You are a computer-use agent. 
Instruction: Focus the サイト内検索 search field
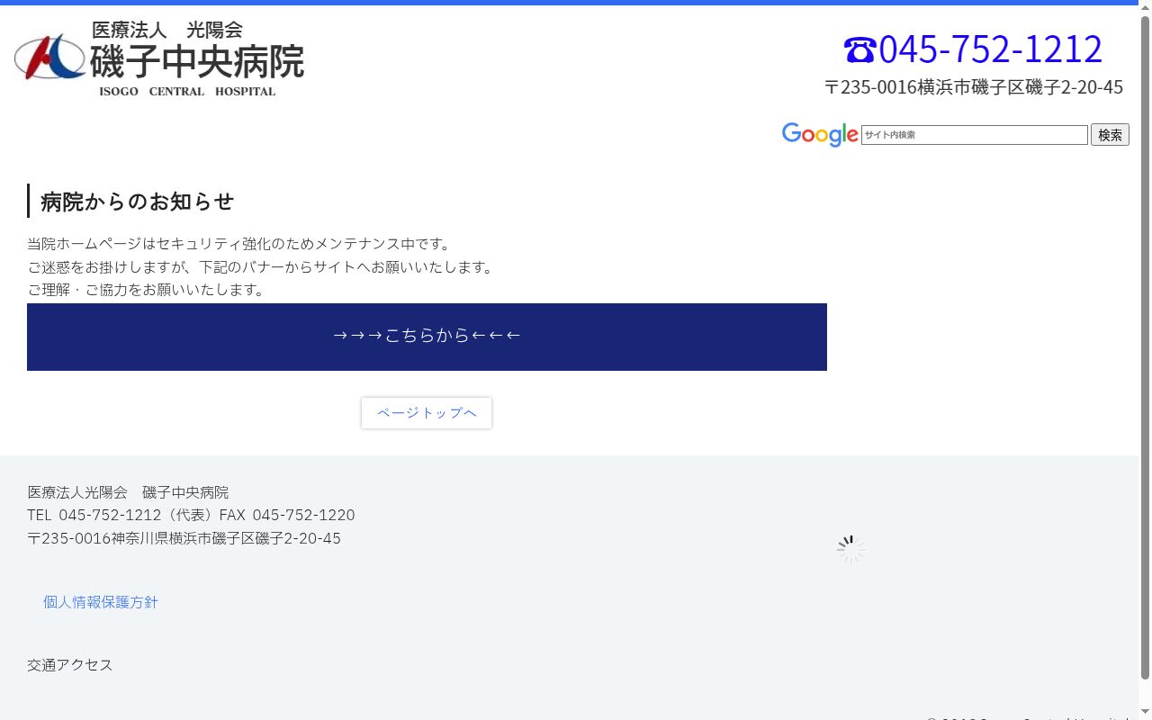point(975,135)
